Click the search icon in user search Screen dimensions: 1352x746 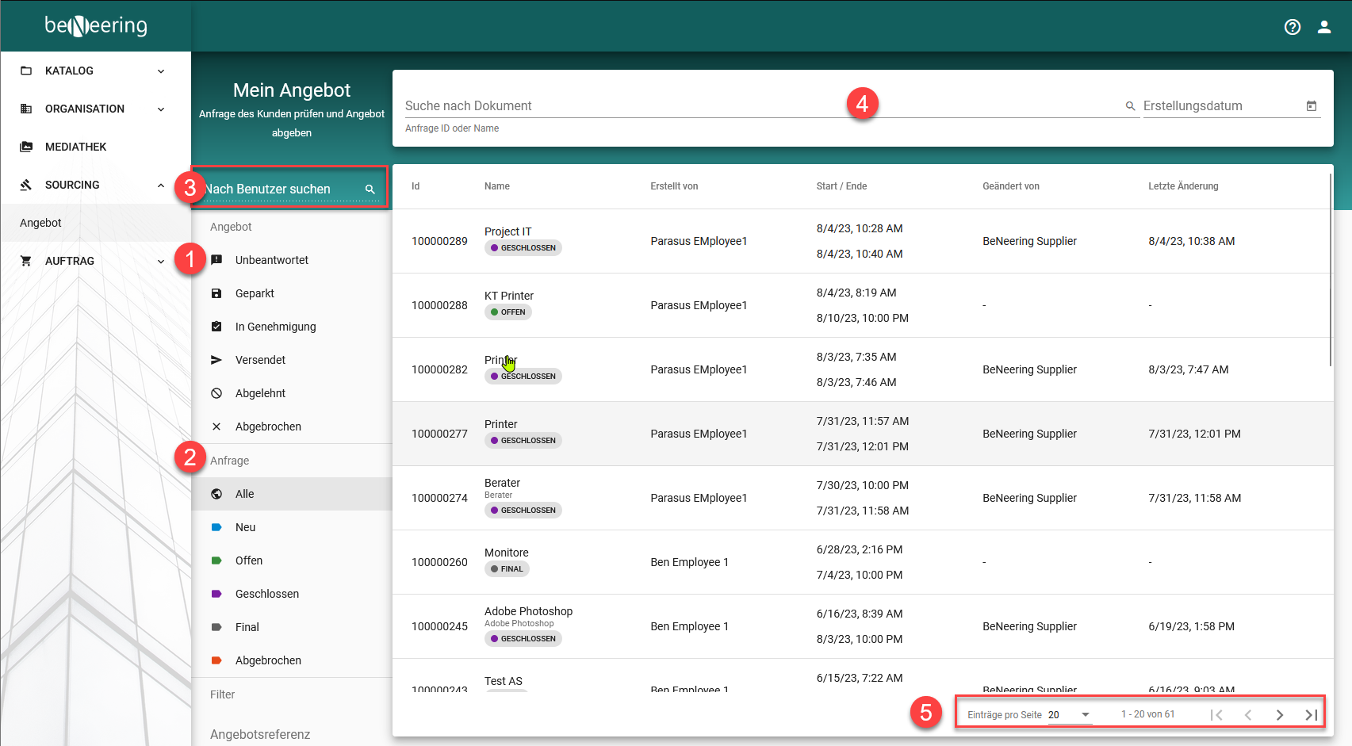[370, 189]
